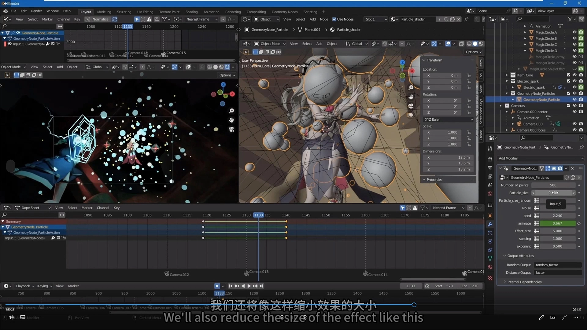Click the Particle_size value slider
This screenshot has width=587, height=330.
click(x=553, y=193)
